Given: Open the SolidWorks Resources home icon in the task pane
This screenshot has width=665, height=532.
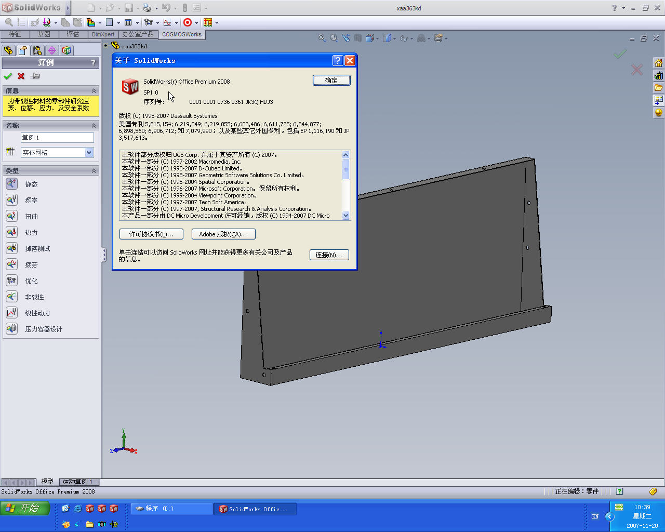Looking at the screenshot, I should click(x=658, y=63).
